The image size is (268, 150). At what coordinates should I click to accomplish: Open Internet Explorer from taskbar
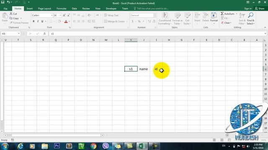20,146
